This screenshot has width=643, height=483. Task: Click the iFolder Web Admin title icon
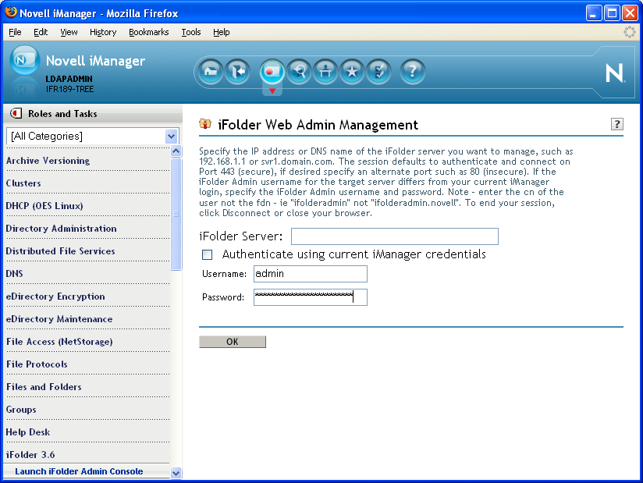coord(205,123)
